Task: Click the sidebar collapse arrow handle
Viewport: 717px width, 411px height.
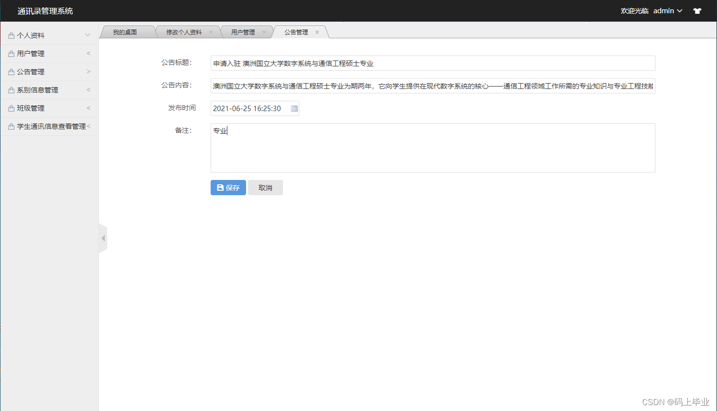Action: point(103,238)
